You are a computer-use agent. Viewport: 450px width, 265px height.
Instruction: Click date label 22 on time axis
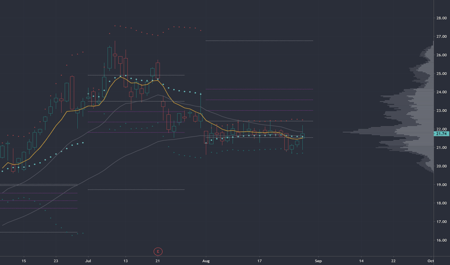394,261
